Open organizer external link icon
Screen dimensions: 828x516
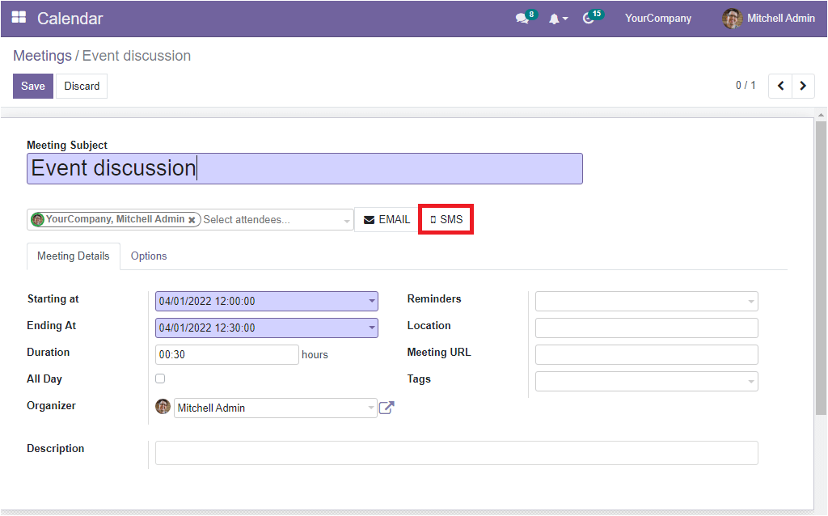[x=387, y=408]
